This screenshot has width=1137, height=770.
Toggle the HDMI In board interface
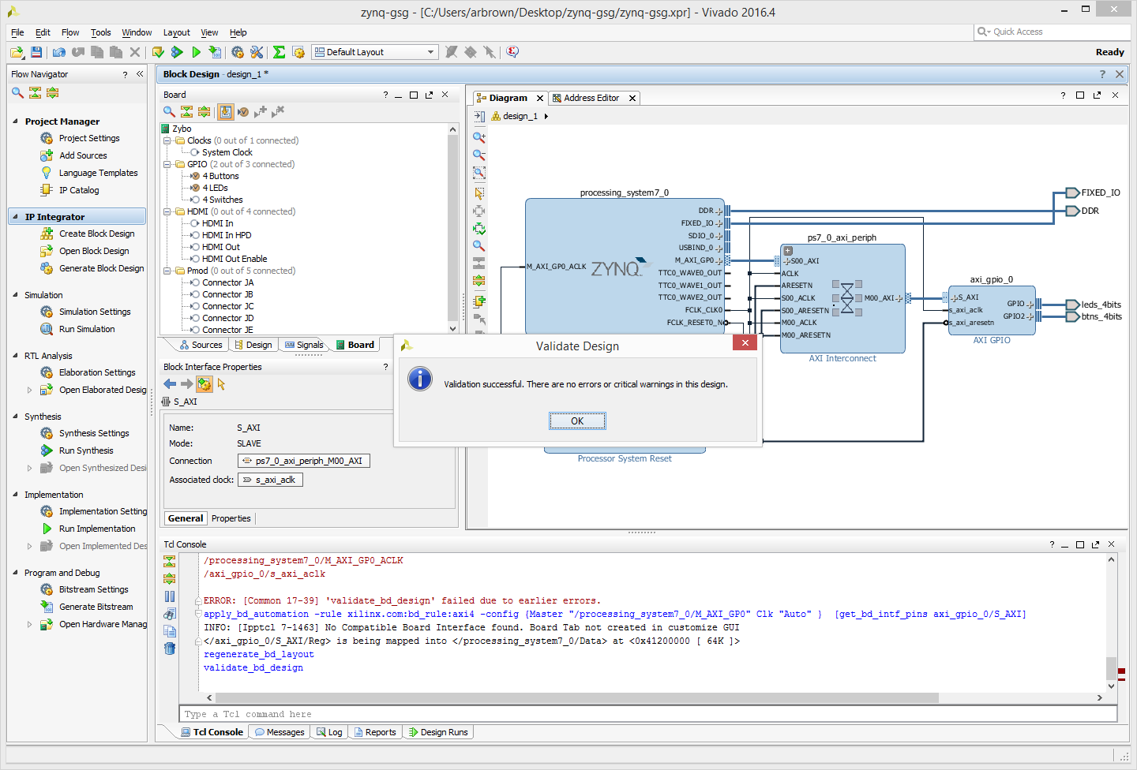click(195, 223)
